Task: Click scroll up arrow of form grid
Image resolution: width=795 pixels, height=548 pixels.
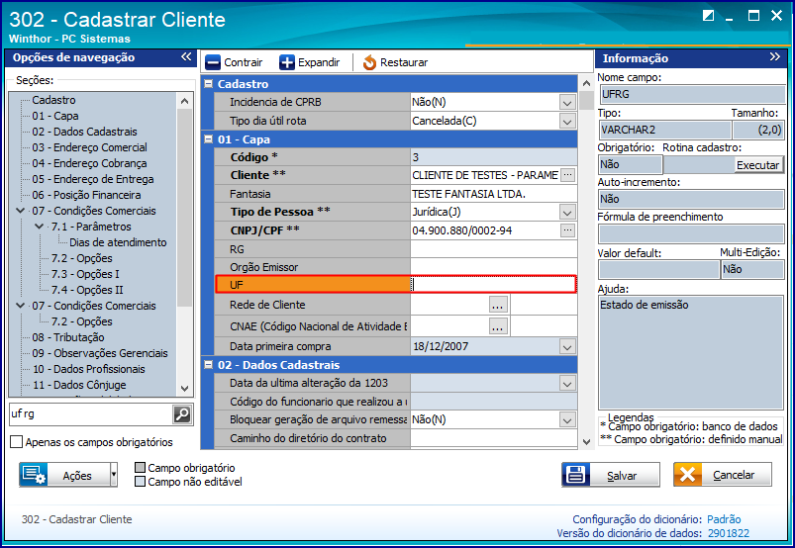Action: coord(587,83)
